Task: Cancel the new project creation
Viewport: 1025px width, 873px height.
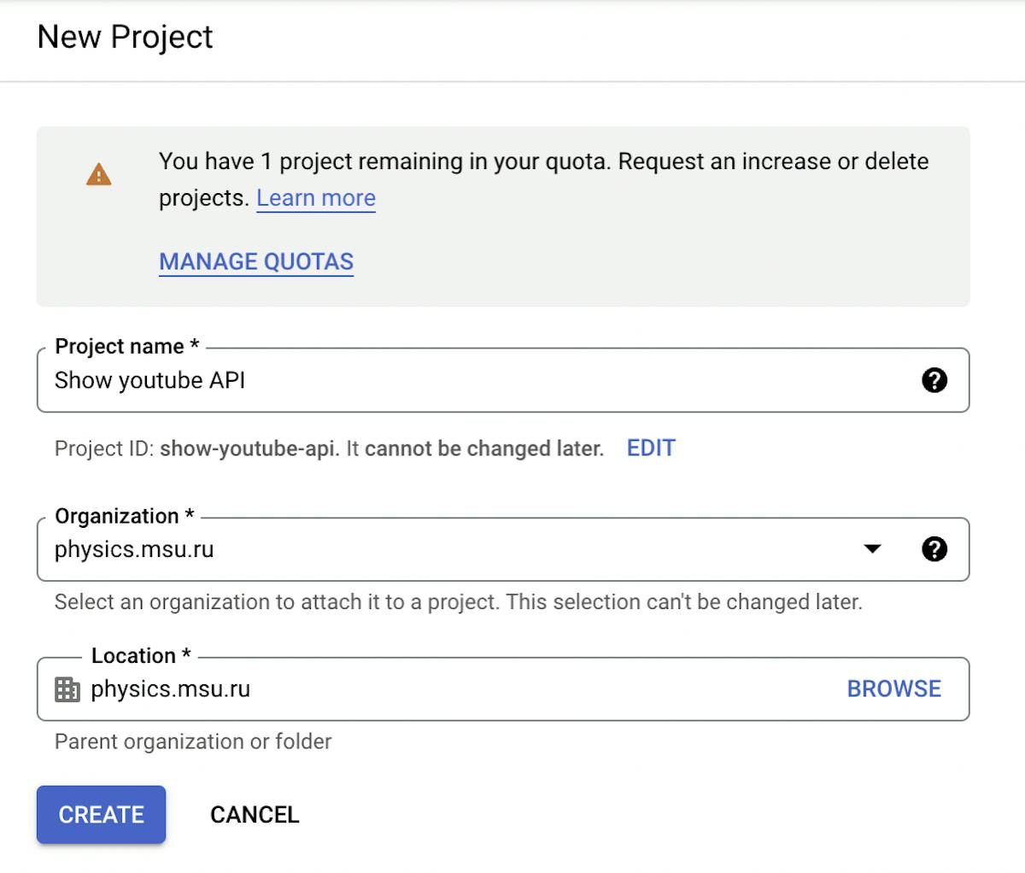Action: coord(255,815)
